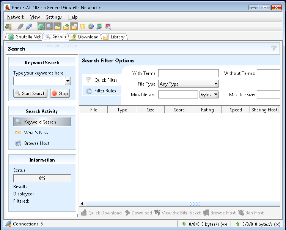The width and height of the screenshot is (286, 230).
Task: Open the Help menu
Action: [x=73, y=17]
